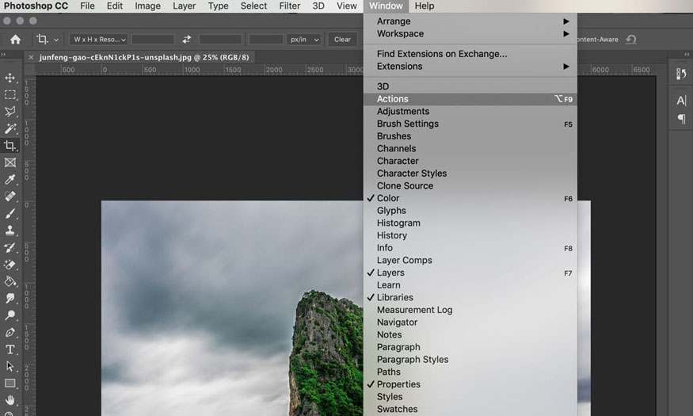Select the Move tool
Screen dimensions: 693x416
pos(10,78)
